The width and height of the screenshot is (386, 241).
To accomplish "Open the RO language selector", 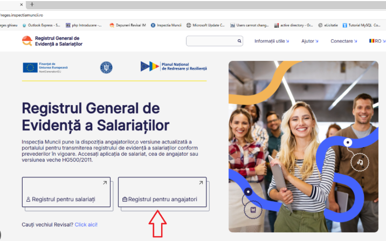I will tap(377, 41).
